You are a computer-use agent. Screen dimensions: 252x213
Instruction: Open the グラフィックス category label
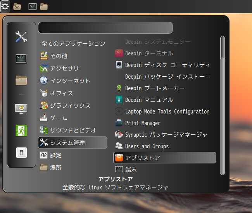(70, 105)
